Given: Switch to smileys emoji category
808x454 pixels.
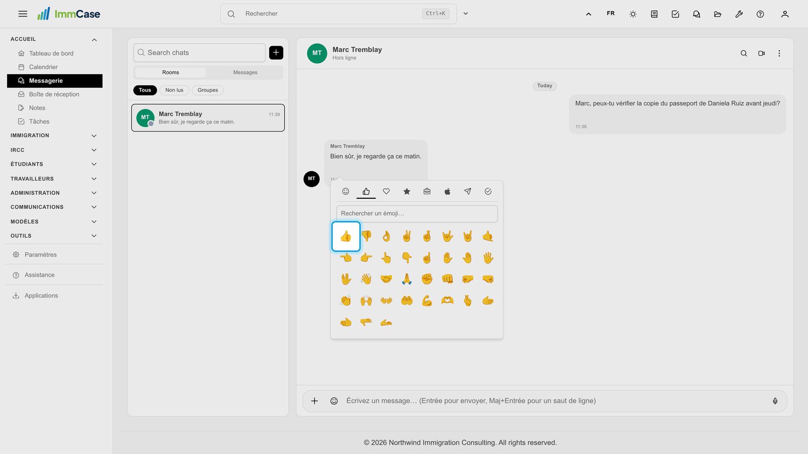Looking at the screenshot, I should [x=346, y=192].
